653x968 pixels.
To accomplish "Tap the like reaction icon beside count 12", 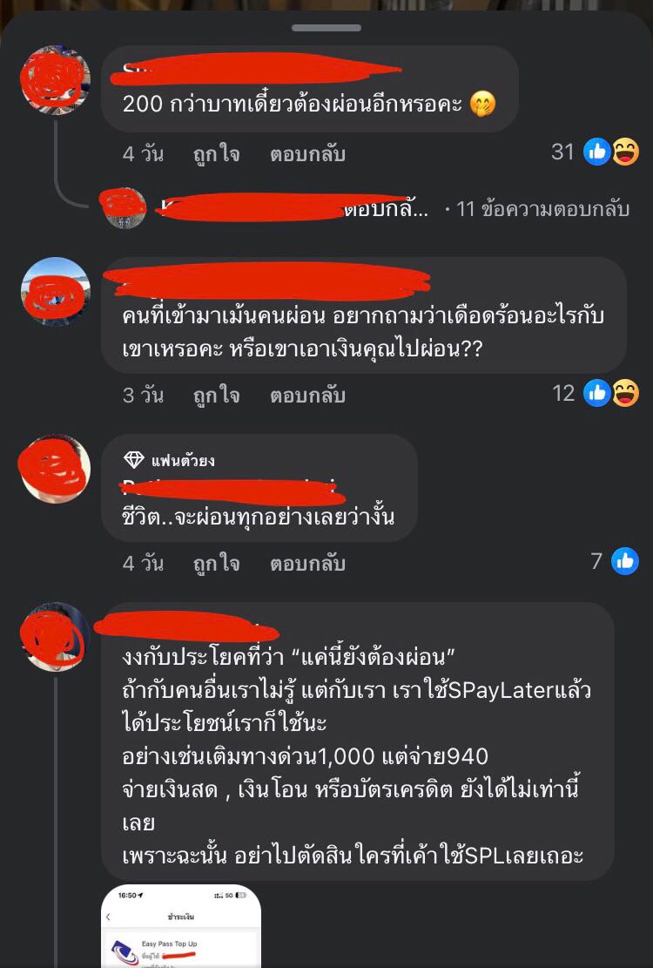I will (597, 393).
